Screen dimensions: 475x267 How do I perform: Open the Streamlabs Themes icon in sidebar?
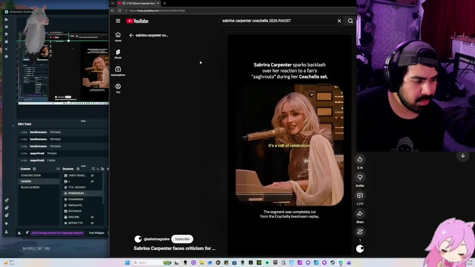pos(6,27)
